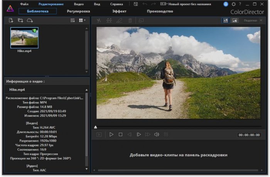Open the thumbnail size dropdown in library
270x177 pixels.
82,20
